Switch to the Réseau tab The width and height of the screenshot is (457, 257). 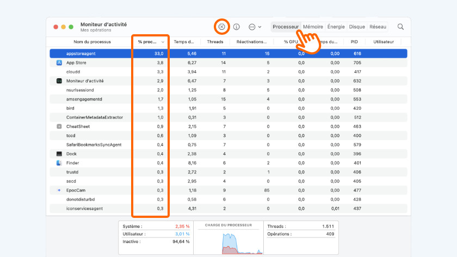(378, 27)
